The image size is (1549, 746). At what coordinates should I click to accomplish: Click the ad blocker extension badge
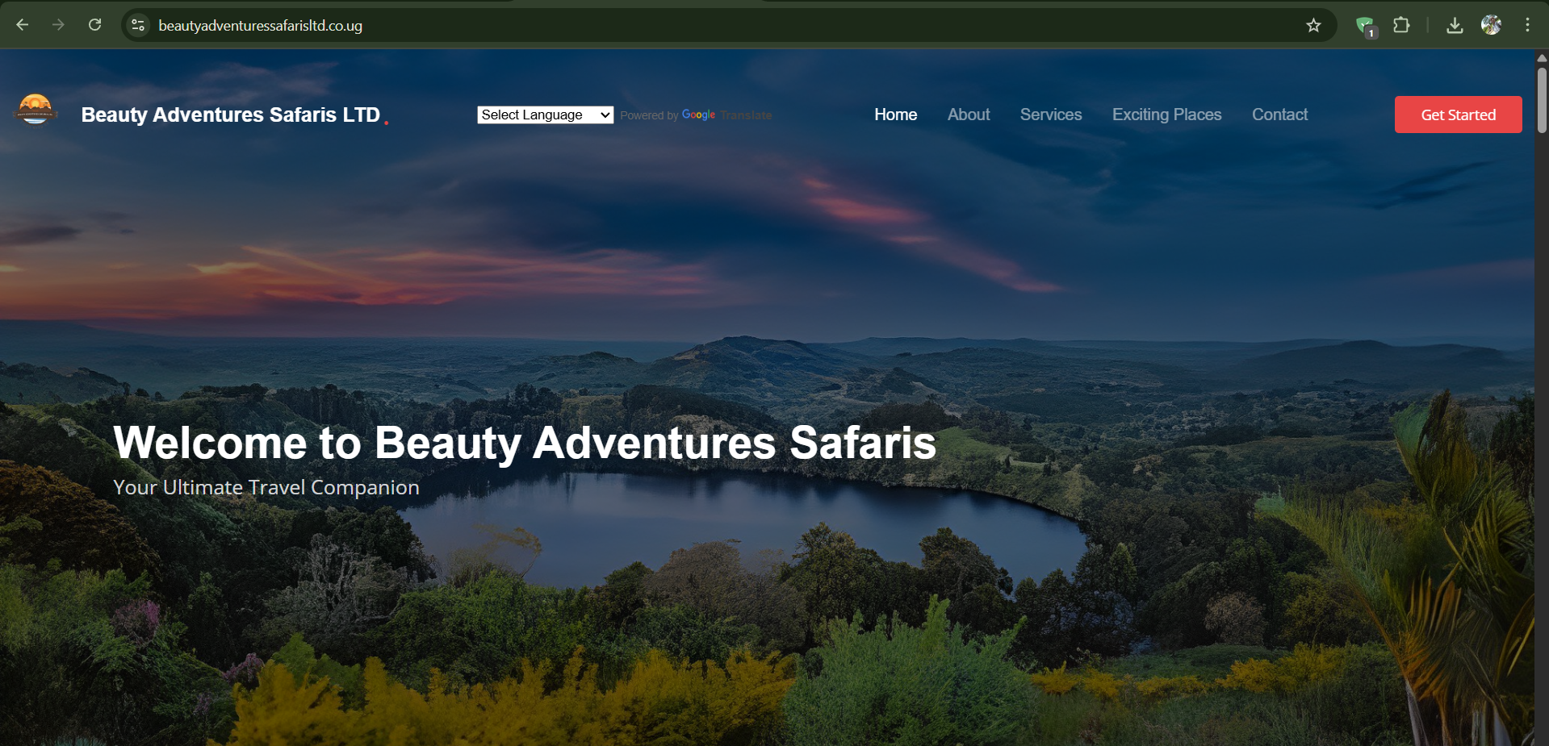click(x=1364, y=25)
